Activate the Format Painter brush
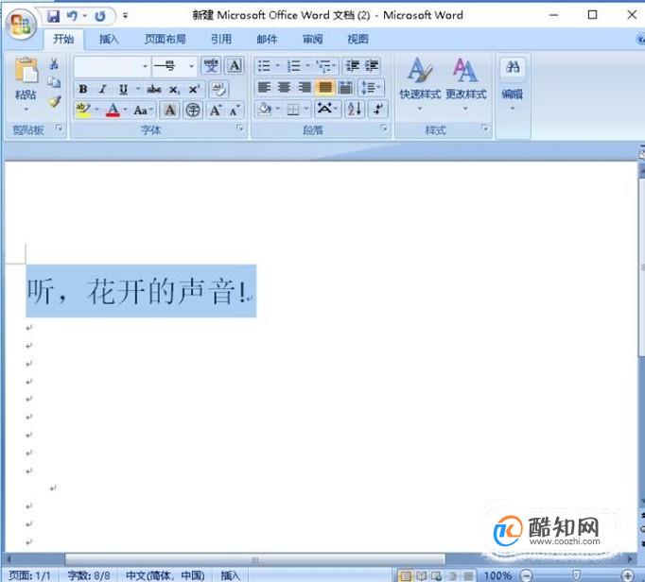This screenshot has width=645, height=582. [54, 101]
